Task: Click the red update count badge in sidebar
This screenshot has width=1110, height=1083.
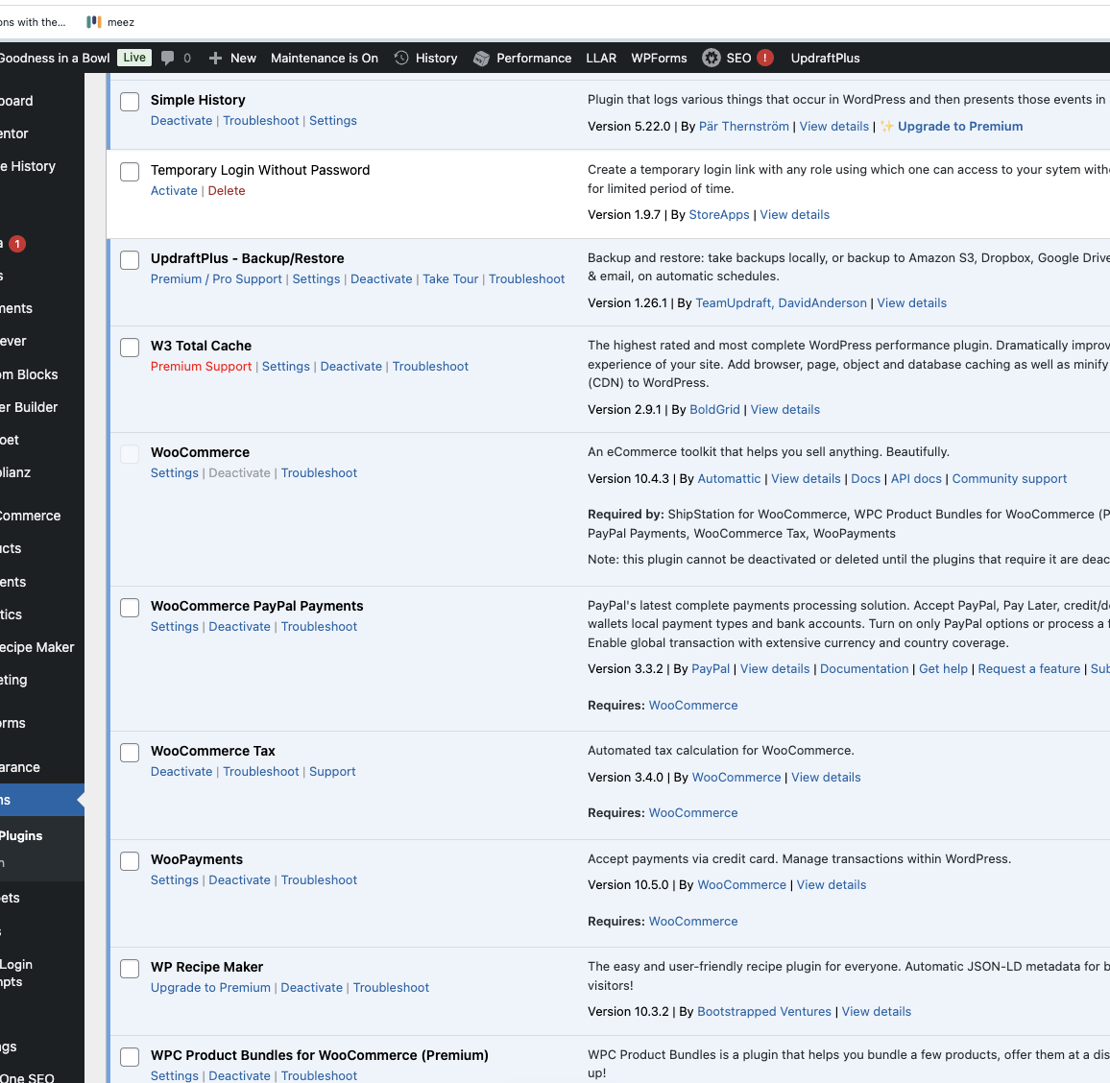Action: pos(17,244)
